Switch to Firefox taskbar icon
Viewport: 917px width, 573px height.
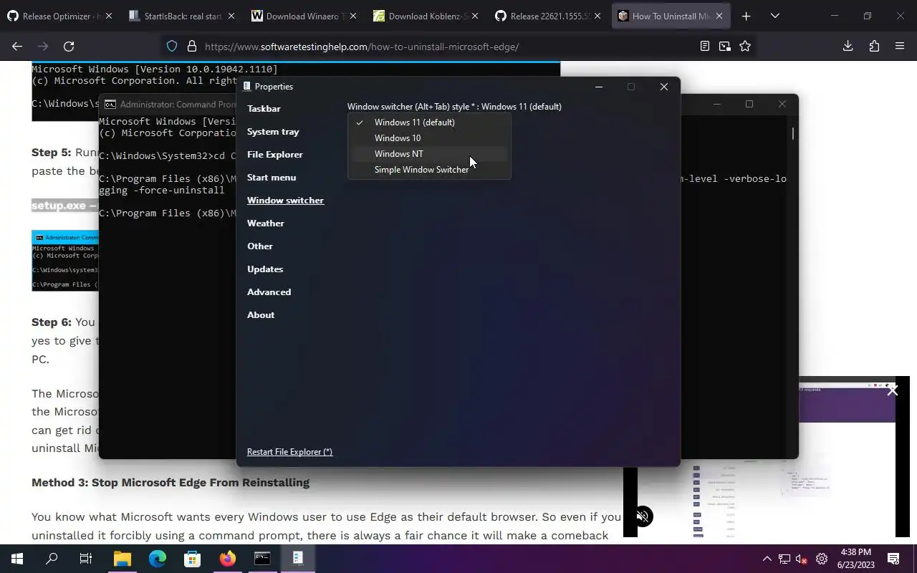click(x=227, y=559)
